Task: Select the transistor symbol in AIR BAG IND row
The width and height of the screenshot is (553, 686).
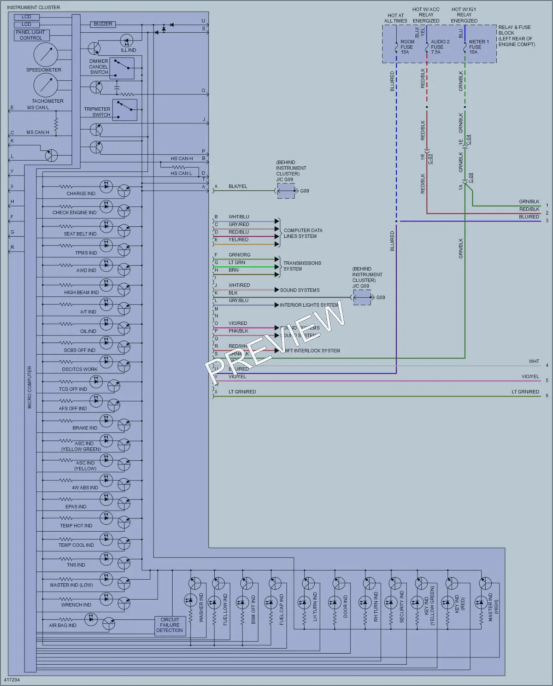Action: (x=109, y=624)
